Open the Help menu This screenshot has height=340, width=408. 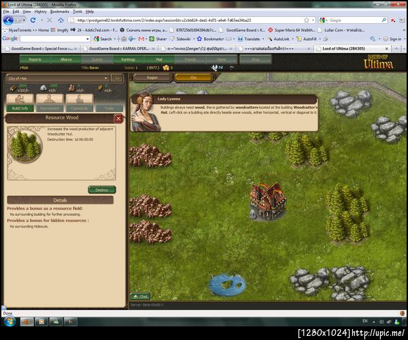coord(90,12)
